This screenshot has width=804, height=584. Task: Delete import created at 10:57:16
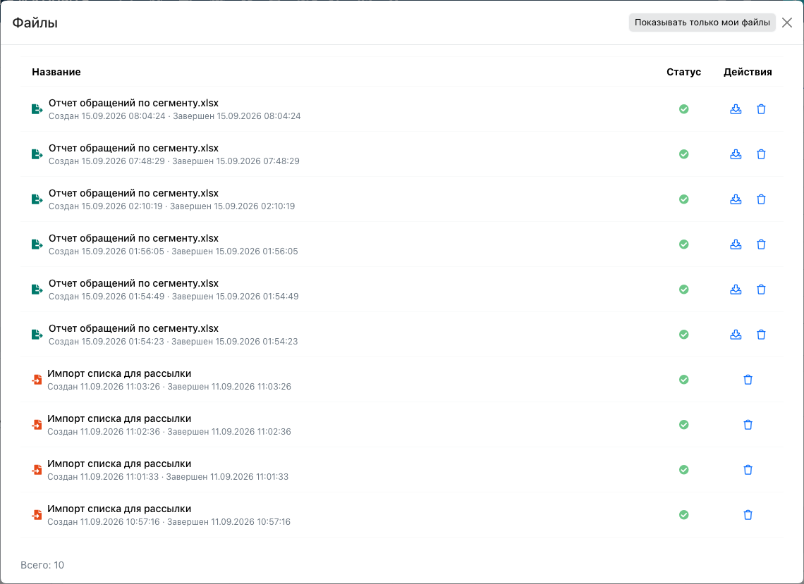tap(748, 515)
